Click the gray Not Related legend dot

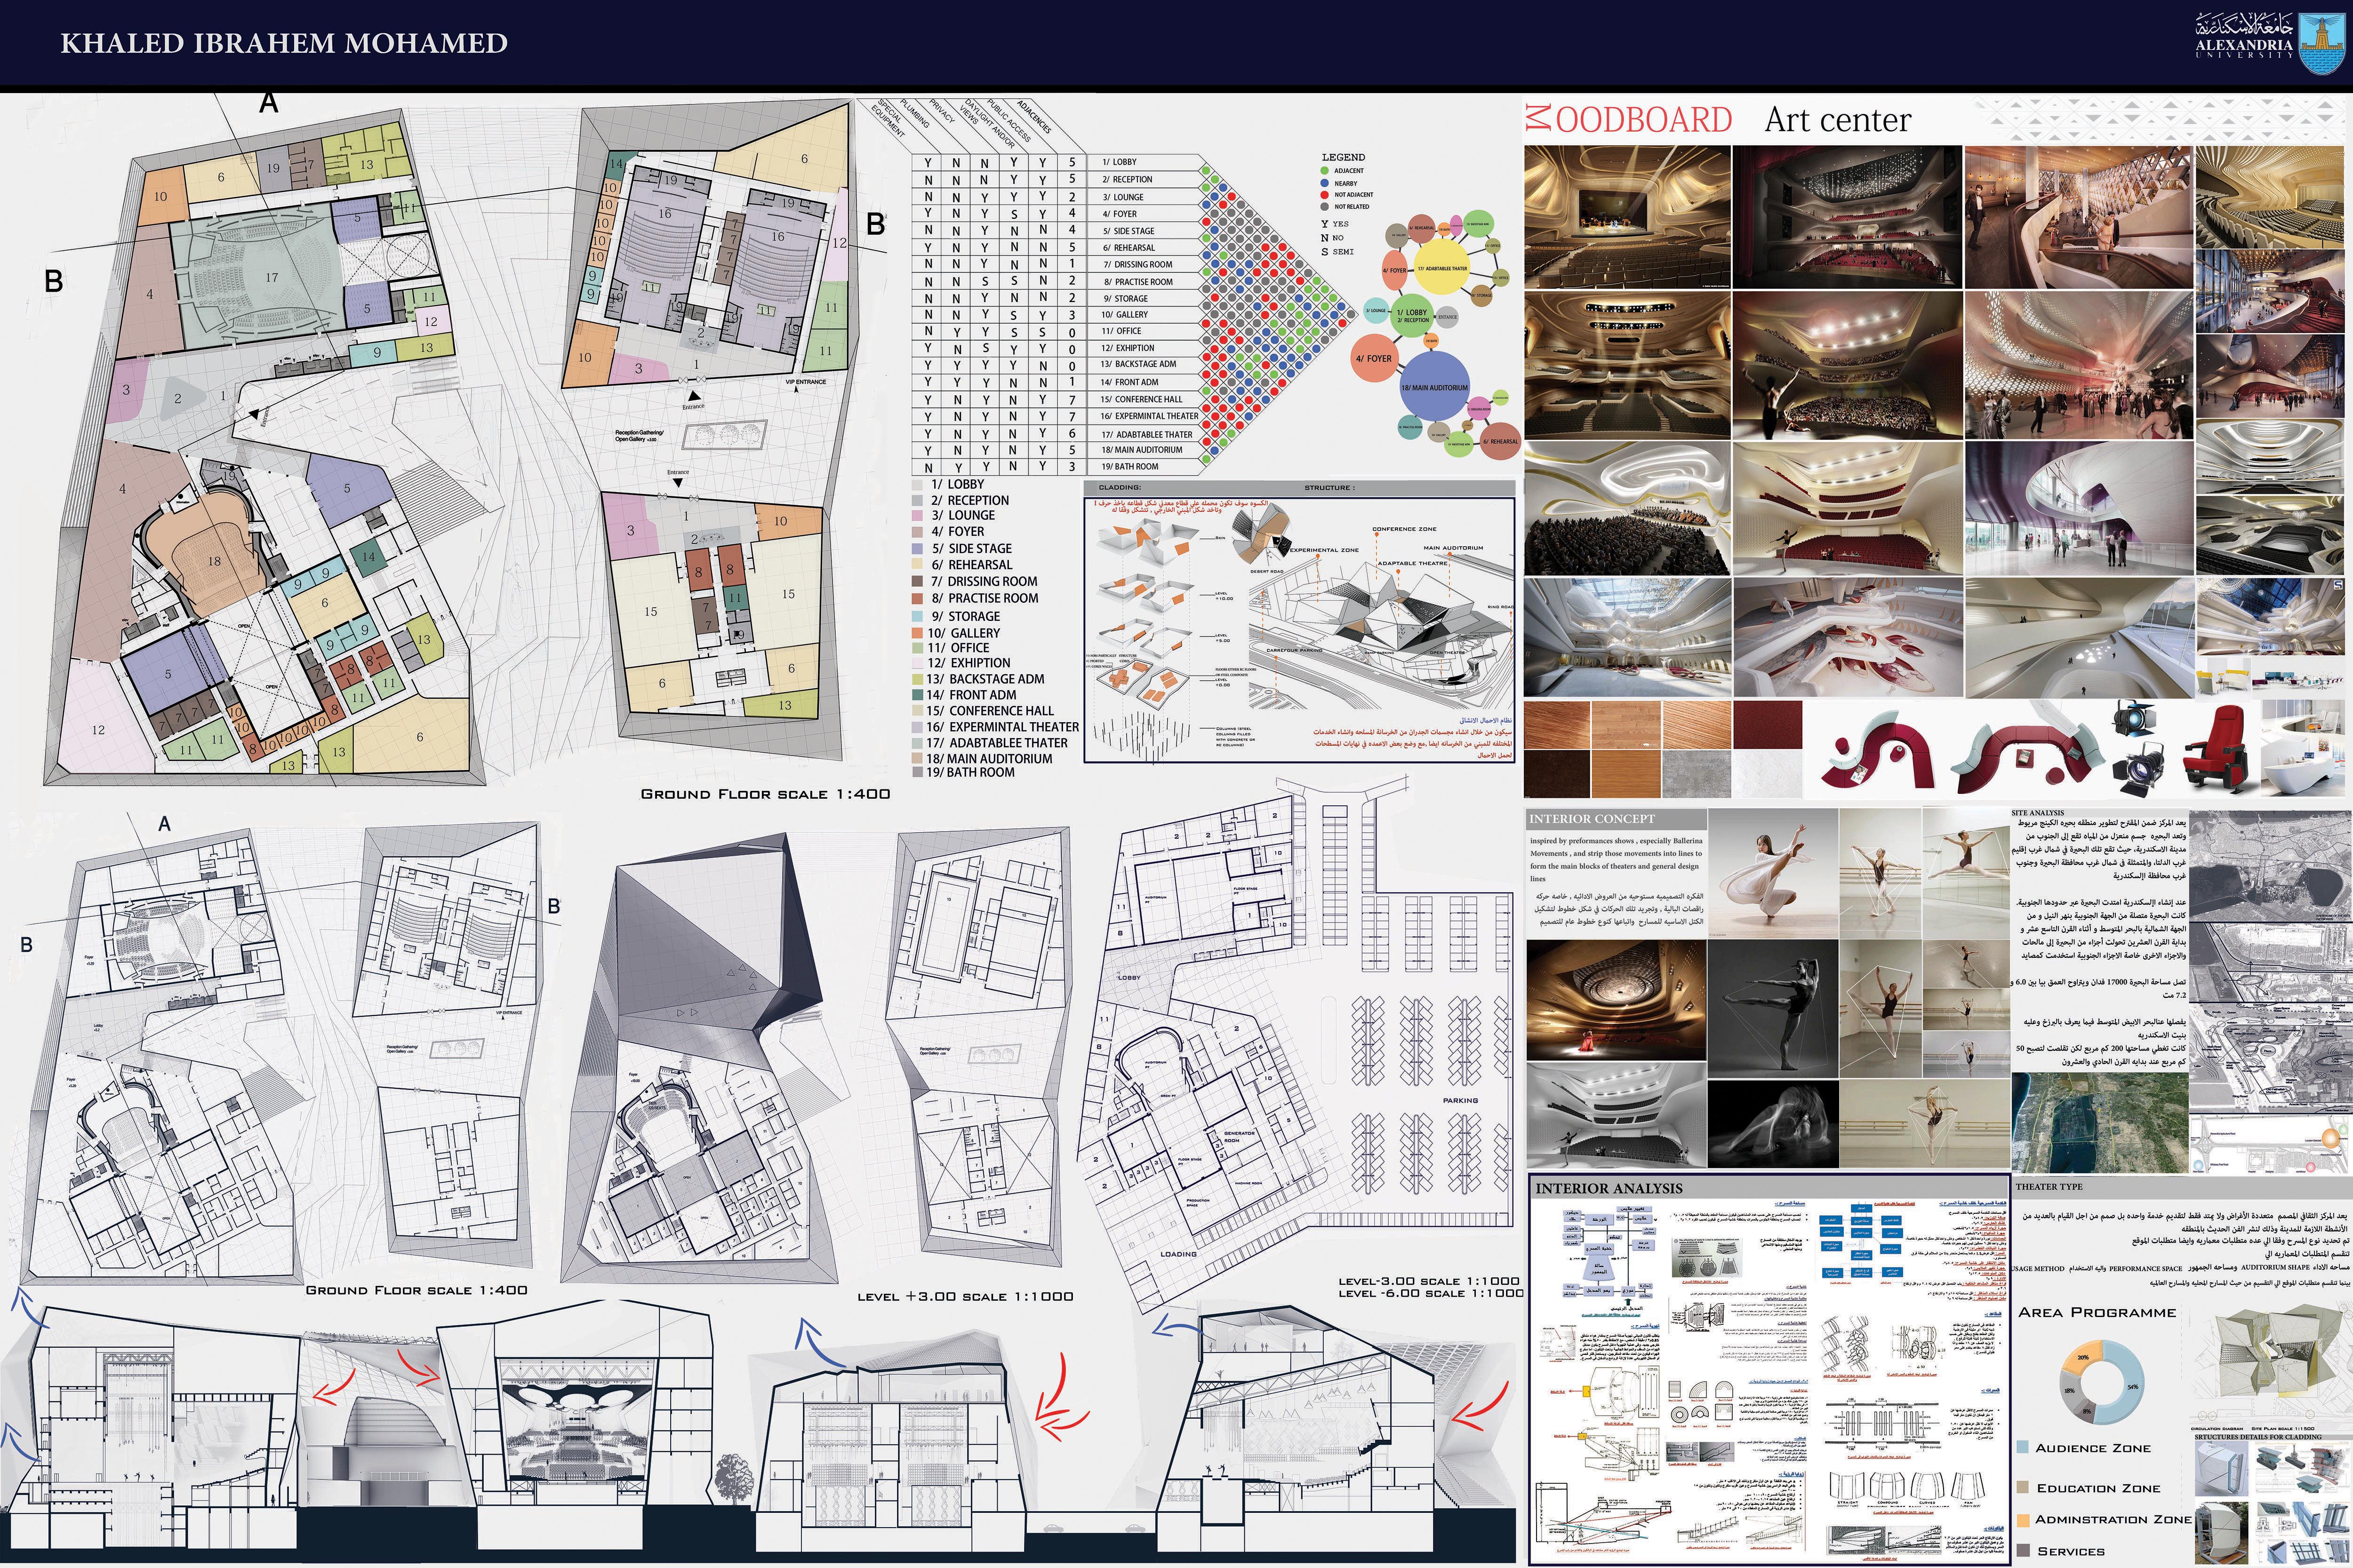(x=1325, y=207)
